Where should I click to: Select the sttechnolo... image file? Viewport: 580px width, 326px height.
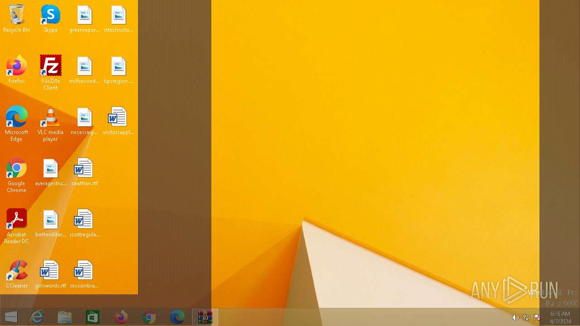(118, 19)
